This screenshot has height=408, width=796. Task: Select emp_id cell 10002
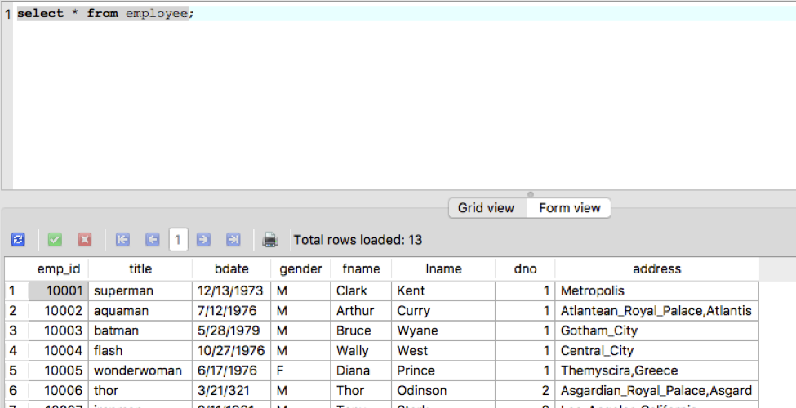tap(59, 311)
